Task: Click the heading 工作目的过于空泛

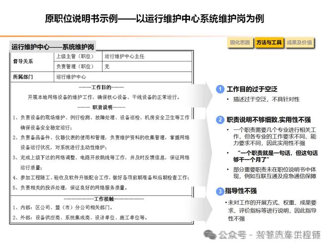Action: click(252, 89)
